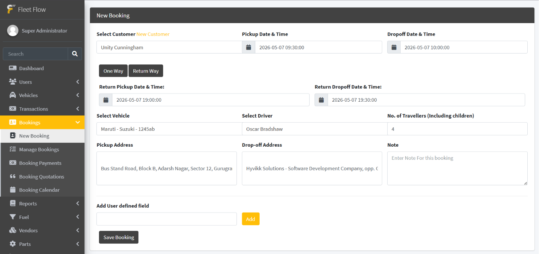This screenshot has width=539, height=254.
Task: Click calendar icon beside Return Pickup Date
Action: 106,100
